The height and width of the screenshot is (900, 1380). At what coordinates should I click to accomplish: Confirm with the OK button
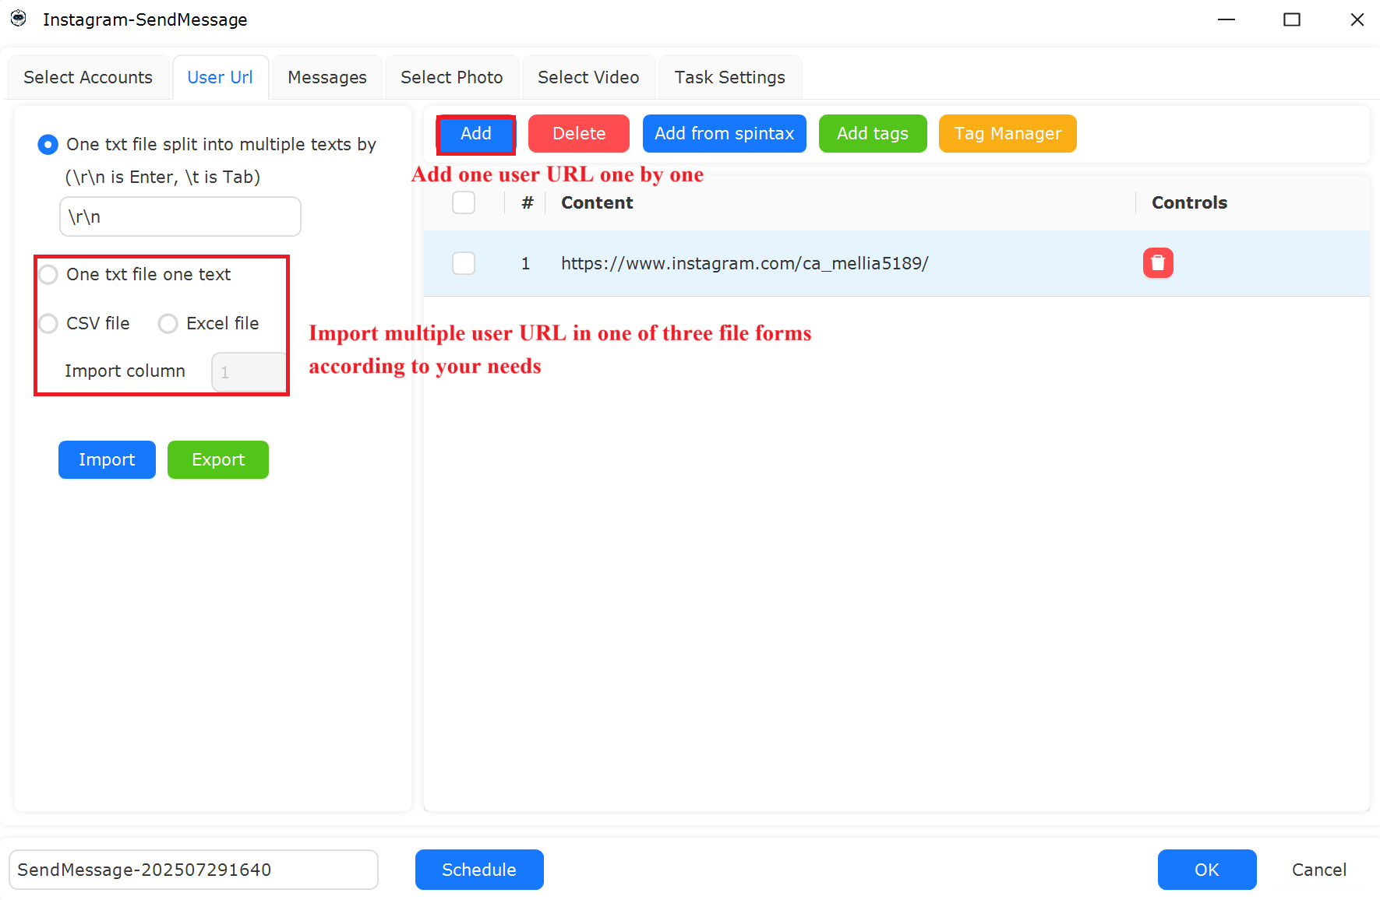(x=1207, y=870)
